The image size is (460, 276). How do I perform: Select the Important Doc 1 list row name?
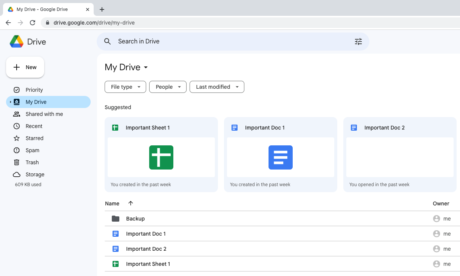[x=146, y=234]
